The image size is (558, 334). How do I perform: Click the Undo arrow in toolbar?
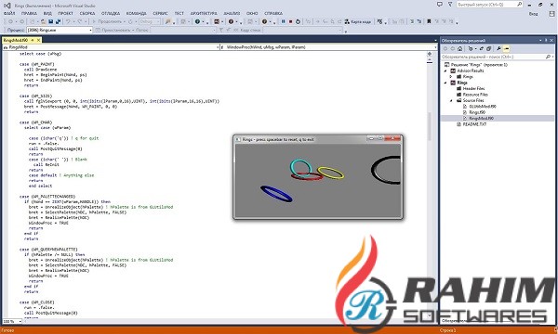tap(68, 21)
